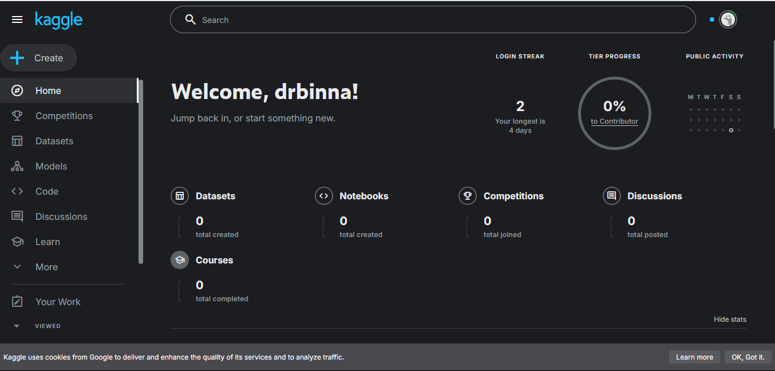The height and width of the screenshot is (371, 775).
Task: Open Competitions from sidebar
Action: pos(69,116)
